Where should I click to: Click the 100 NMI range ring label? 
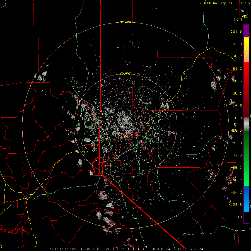coord(125,22)
